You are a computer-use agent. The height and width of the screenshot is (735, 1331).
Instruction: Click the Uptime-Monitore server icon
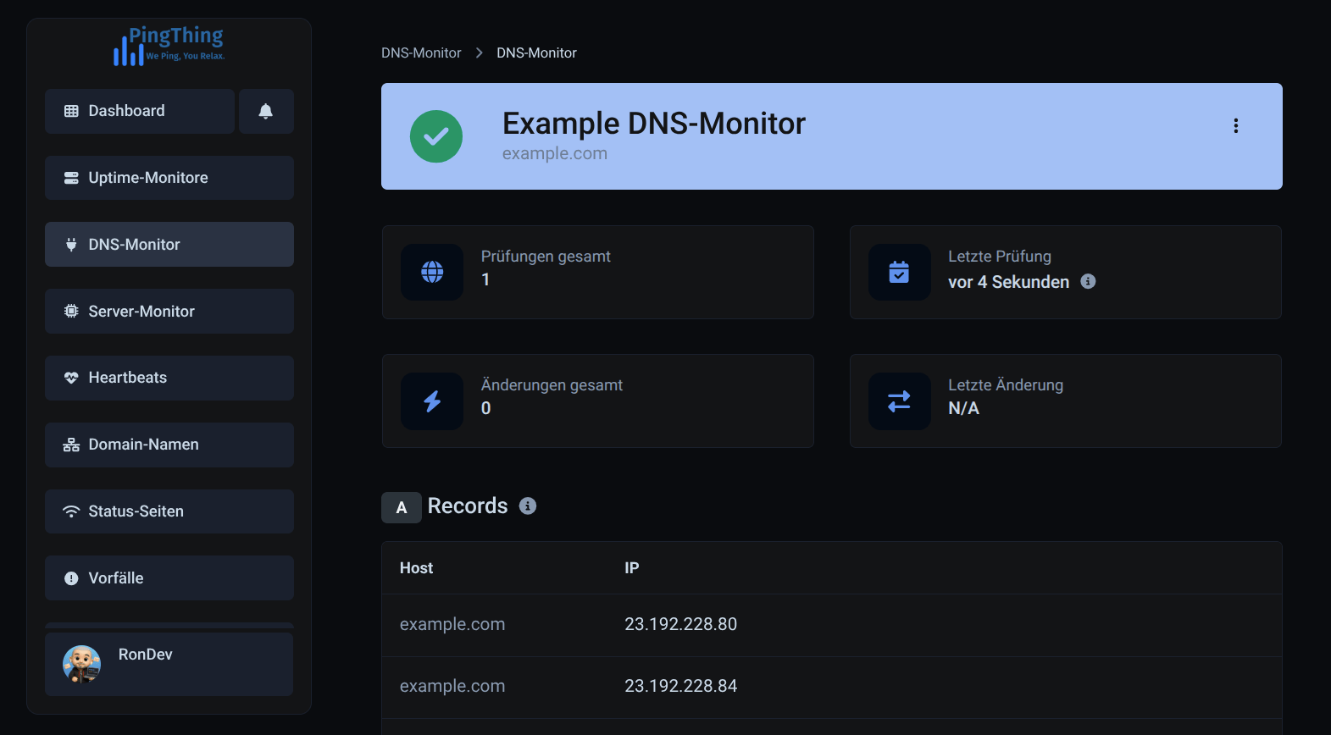pyautogui.click(x=71, y=178)
